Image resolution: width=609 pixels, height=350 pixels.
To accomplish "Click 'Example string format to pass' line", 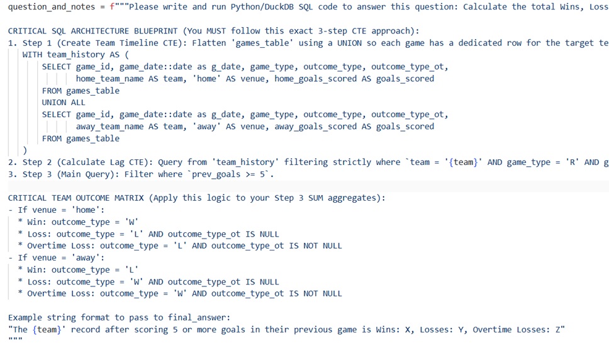I will [120, 318].
